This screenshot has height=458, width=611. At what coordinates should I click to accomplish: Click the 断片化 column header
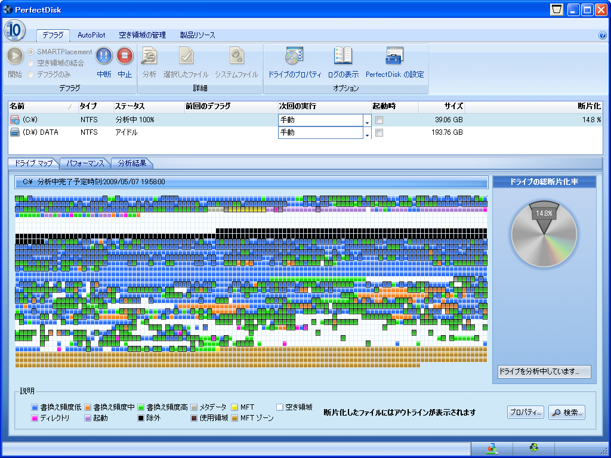coord(534,106)
